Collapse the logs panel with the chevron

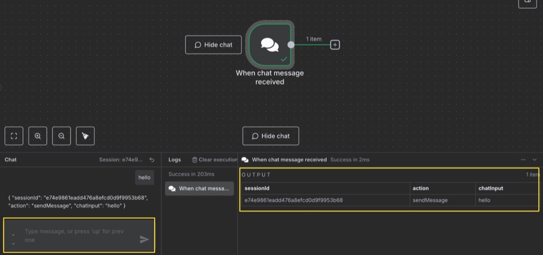click(534, 160)
